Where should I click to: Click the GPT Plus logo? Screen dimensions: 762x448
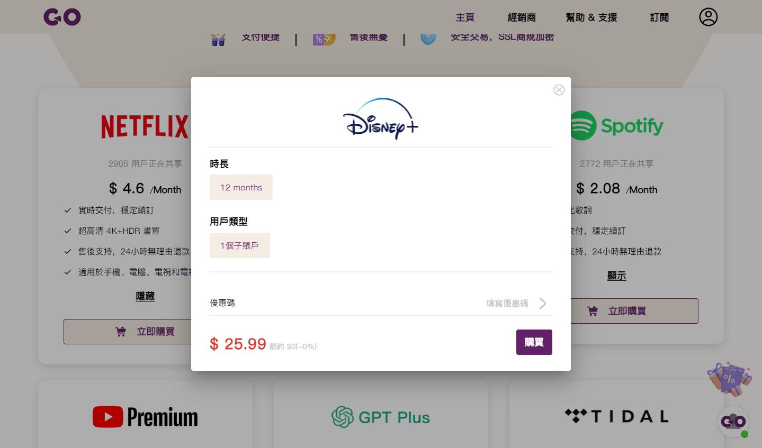[x=381, y=417]
